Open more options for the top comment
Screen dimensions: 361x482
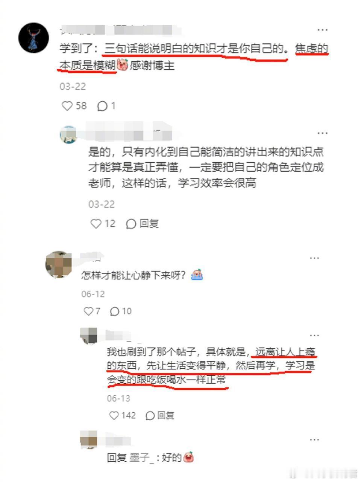(322, 29)
